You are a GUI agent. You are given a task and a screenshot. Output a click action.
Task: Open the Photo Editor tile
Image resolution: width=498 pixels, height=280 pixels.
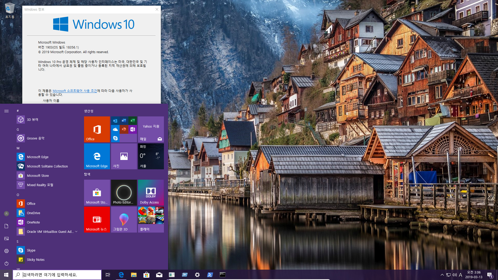124,193
